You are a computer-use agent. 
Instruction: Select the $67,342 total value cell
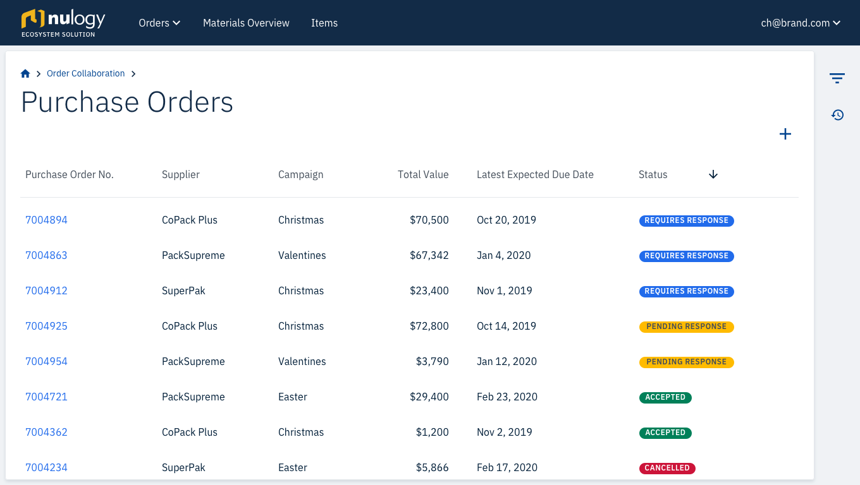click(x=429, y=255)
